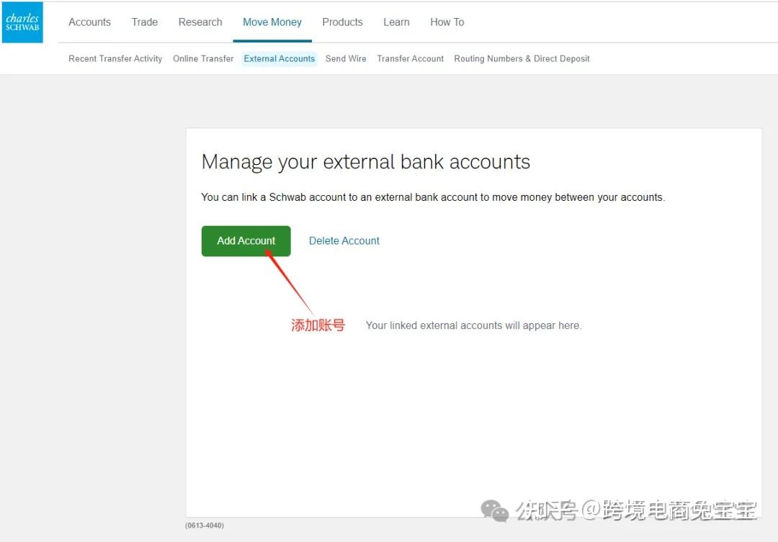Viewport: 778px width, 542px height.
Task: Open the How To navigation menu
Action: (447, 22)
